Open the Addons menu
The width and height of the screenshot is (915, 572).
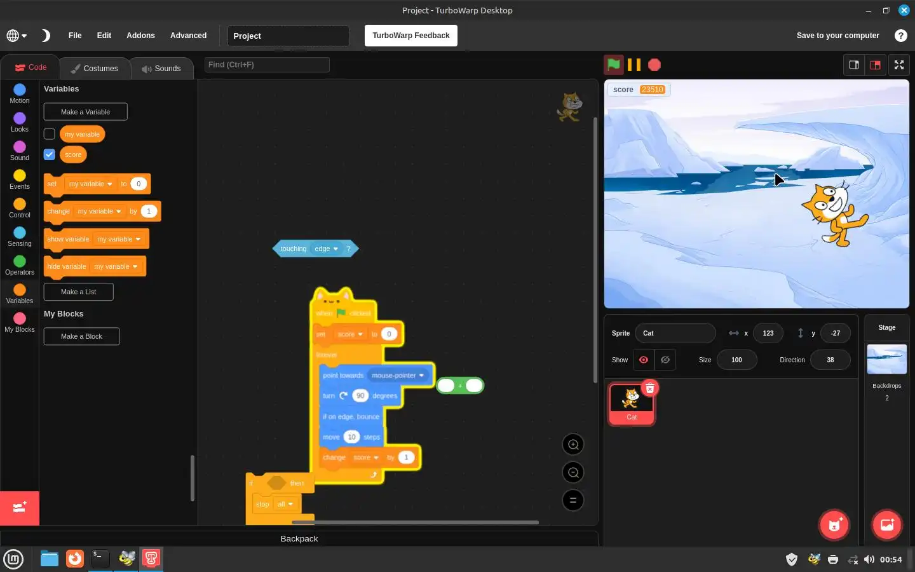click(140, 36)
